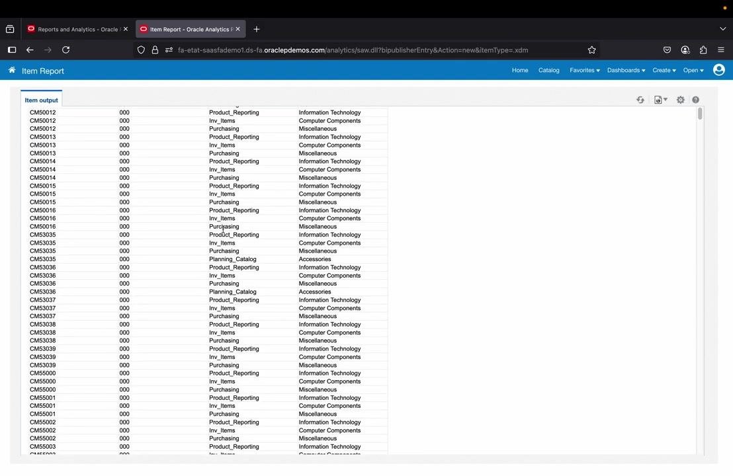Select the Item Report - Oracle Analytics tab
This screenshot has width=733, height=476.
(x=191, y=29)
